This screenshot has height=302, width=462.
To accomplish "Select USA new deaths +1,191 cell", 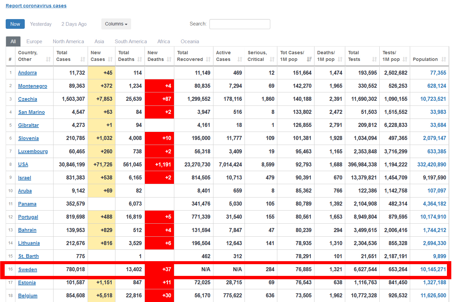I will pos(159,164).
